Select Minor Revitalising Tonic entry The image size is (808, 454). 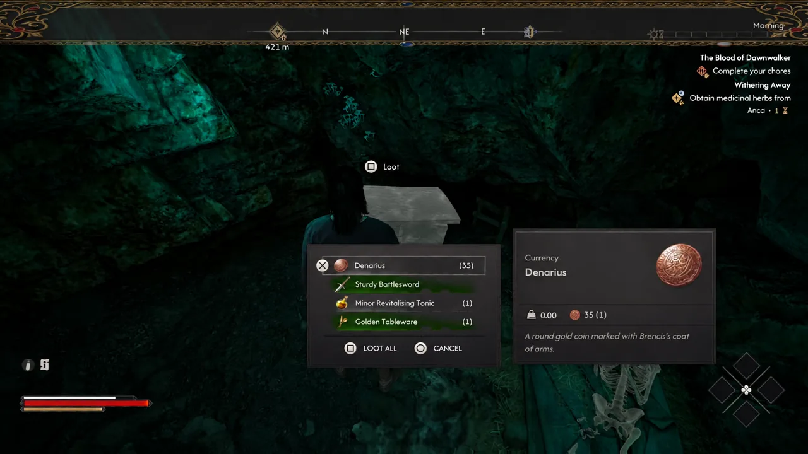403,303
